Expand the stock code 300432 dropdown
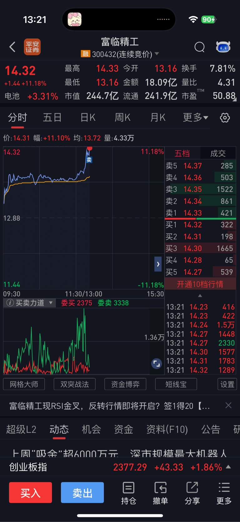 pos(157,54)
